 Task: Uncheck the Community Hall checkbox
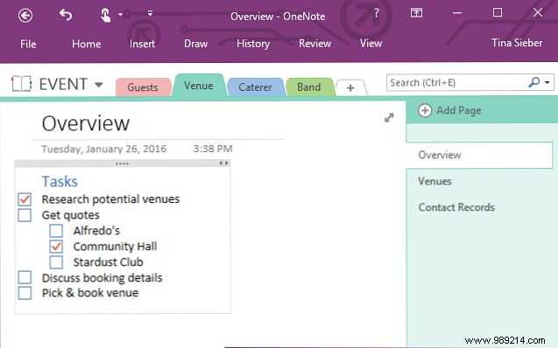(x=56, y=246)
